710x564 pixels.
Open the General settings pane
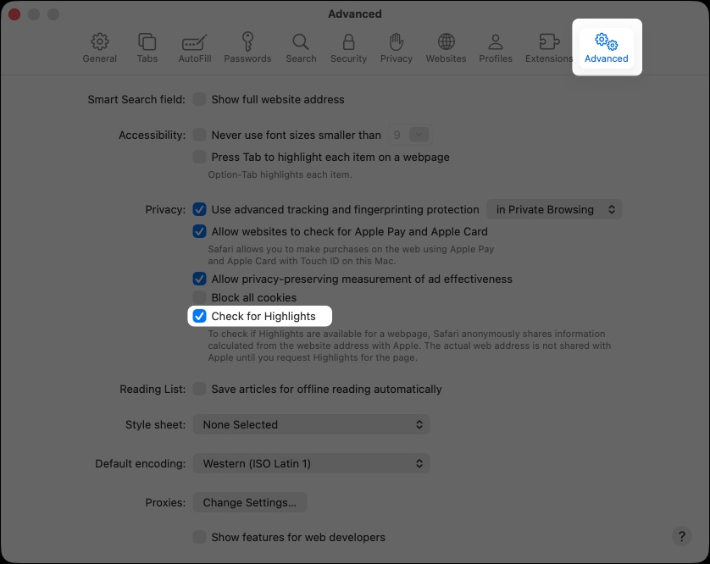click(x=99, y=48)
